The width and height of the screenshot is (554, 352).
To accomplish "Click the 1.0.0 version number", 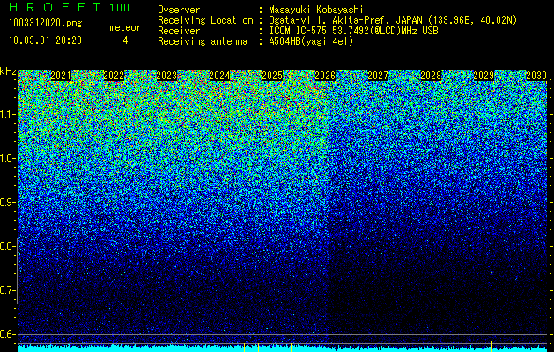I will point(119,8).
